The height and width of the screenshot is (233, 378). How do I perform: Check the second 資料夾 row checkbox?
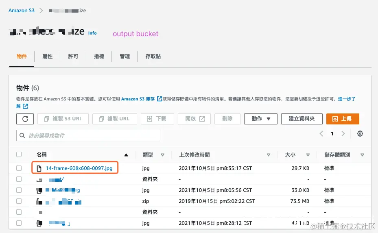19,212
